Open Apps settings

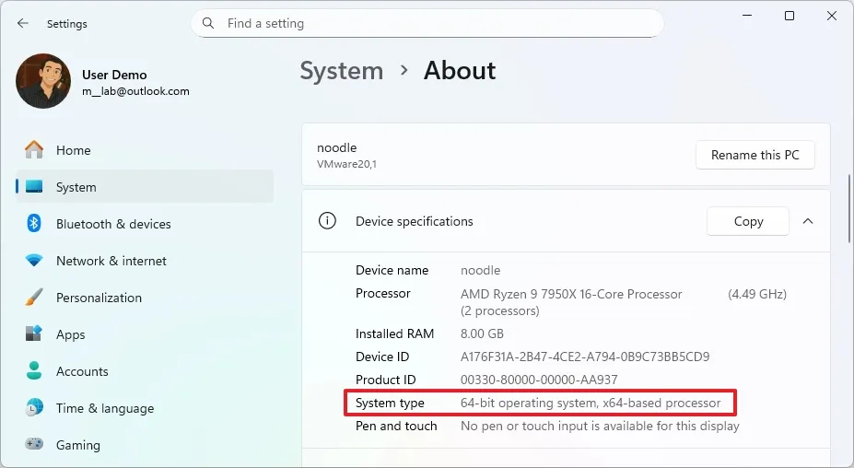coord(145,334)
